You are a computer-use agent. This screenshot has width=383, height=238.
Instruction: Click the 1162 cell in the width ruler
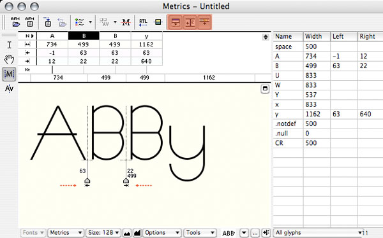(x=209, y=78)
